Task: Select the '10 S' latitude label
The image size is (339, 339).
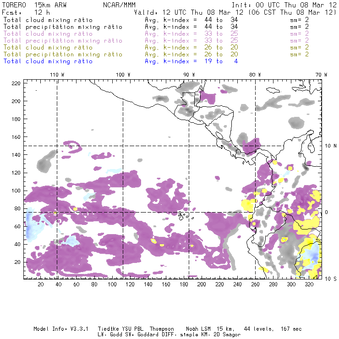Action: pyautogui.click(x=331, y=279)
